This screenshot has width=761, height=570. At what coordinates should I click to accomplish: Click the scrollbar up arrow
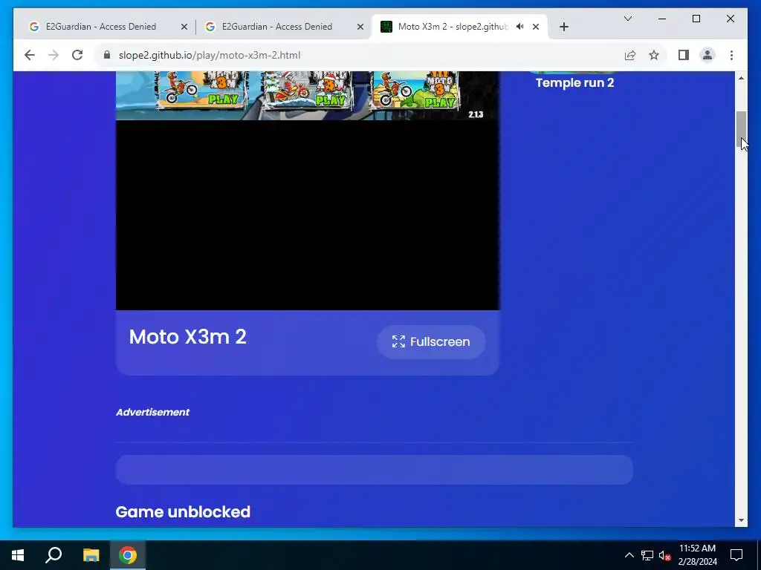coord(741,78)
